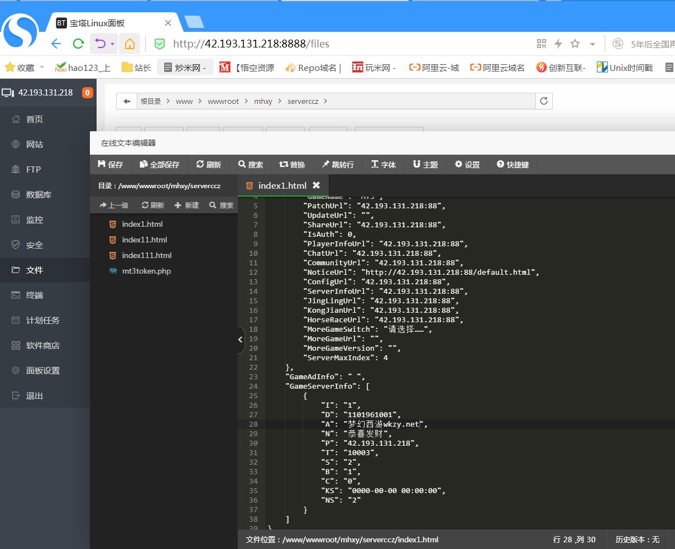The height and width of the screenshot is (549, 675).
Task: Open the Replace tool
Action: tap(292, 165)
